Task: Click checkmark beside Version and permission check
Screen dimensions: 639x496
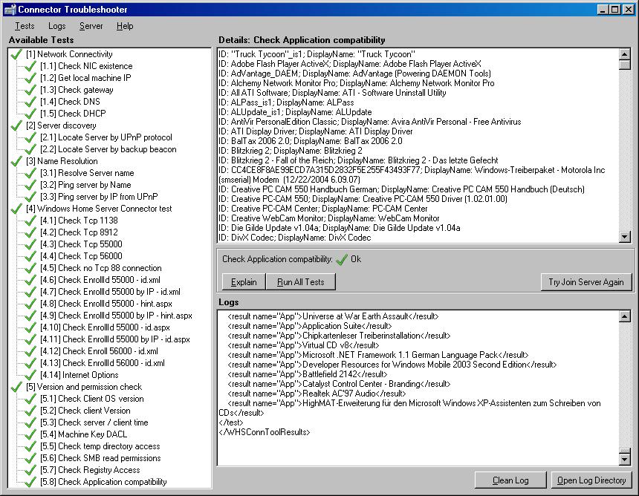Action: (16, 387)
